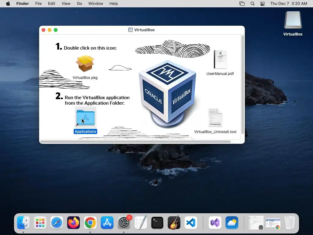Open the Finder menu
The height and width of the screenshot is (235, 313).
23,4
